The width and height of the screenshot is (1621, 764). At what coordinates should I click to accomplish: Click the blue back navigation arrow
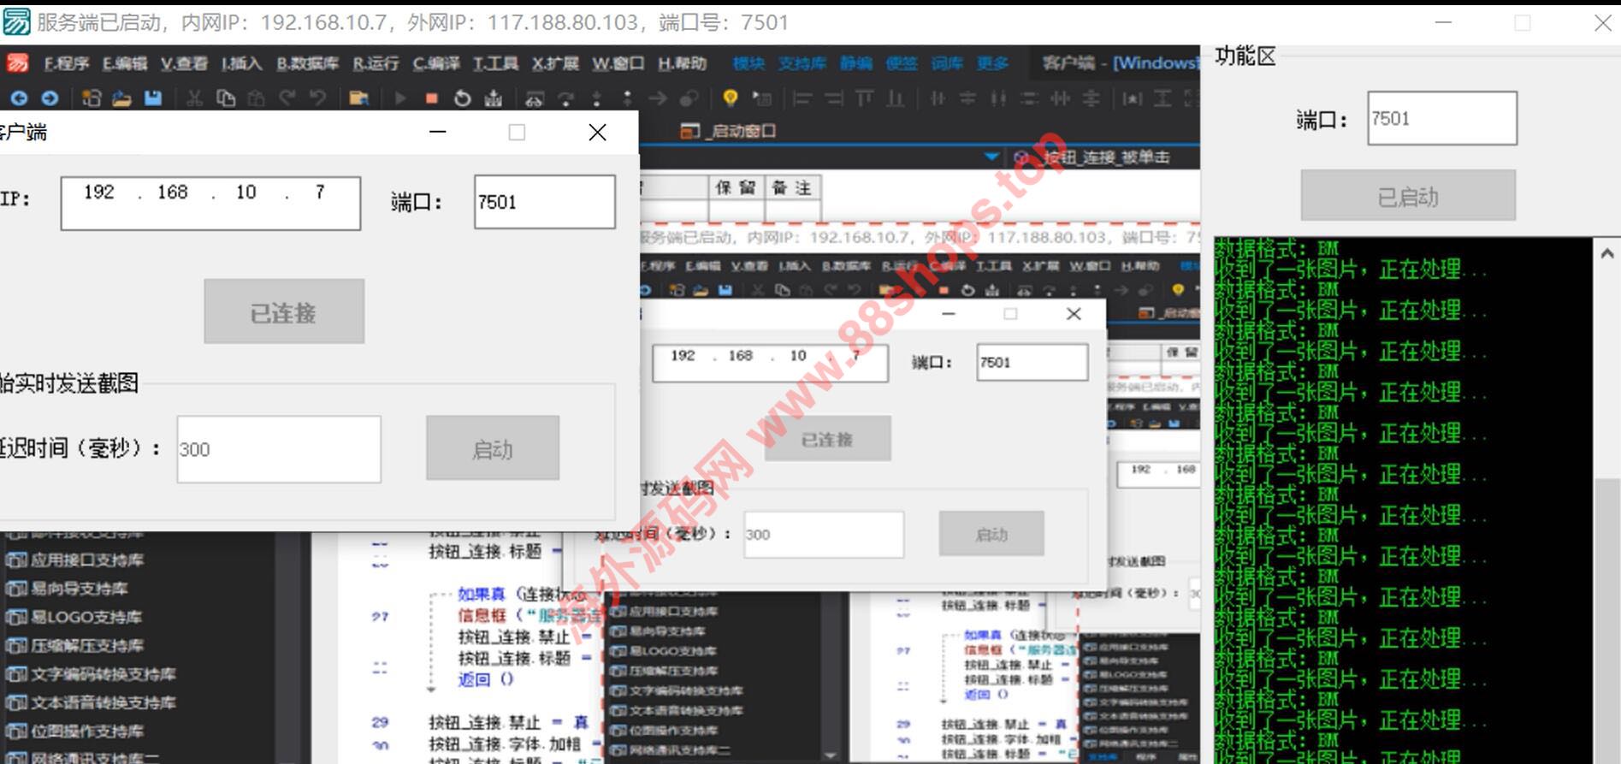pos(19,98)
